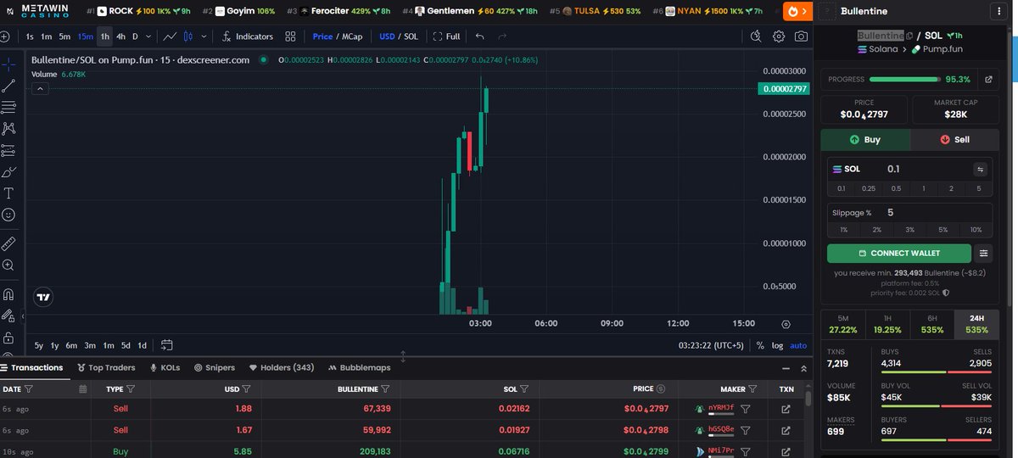Collapse the indicator legend chevron

(38, 88)
